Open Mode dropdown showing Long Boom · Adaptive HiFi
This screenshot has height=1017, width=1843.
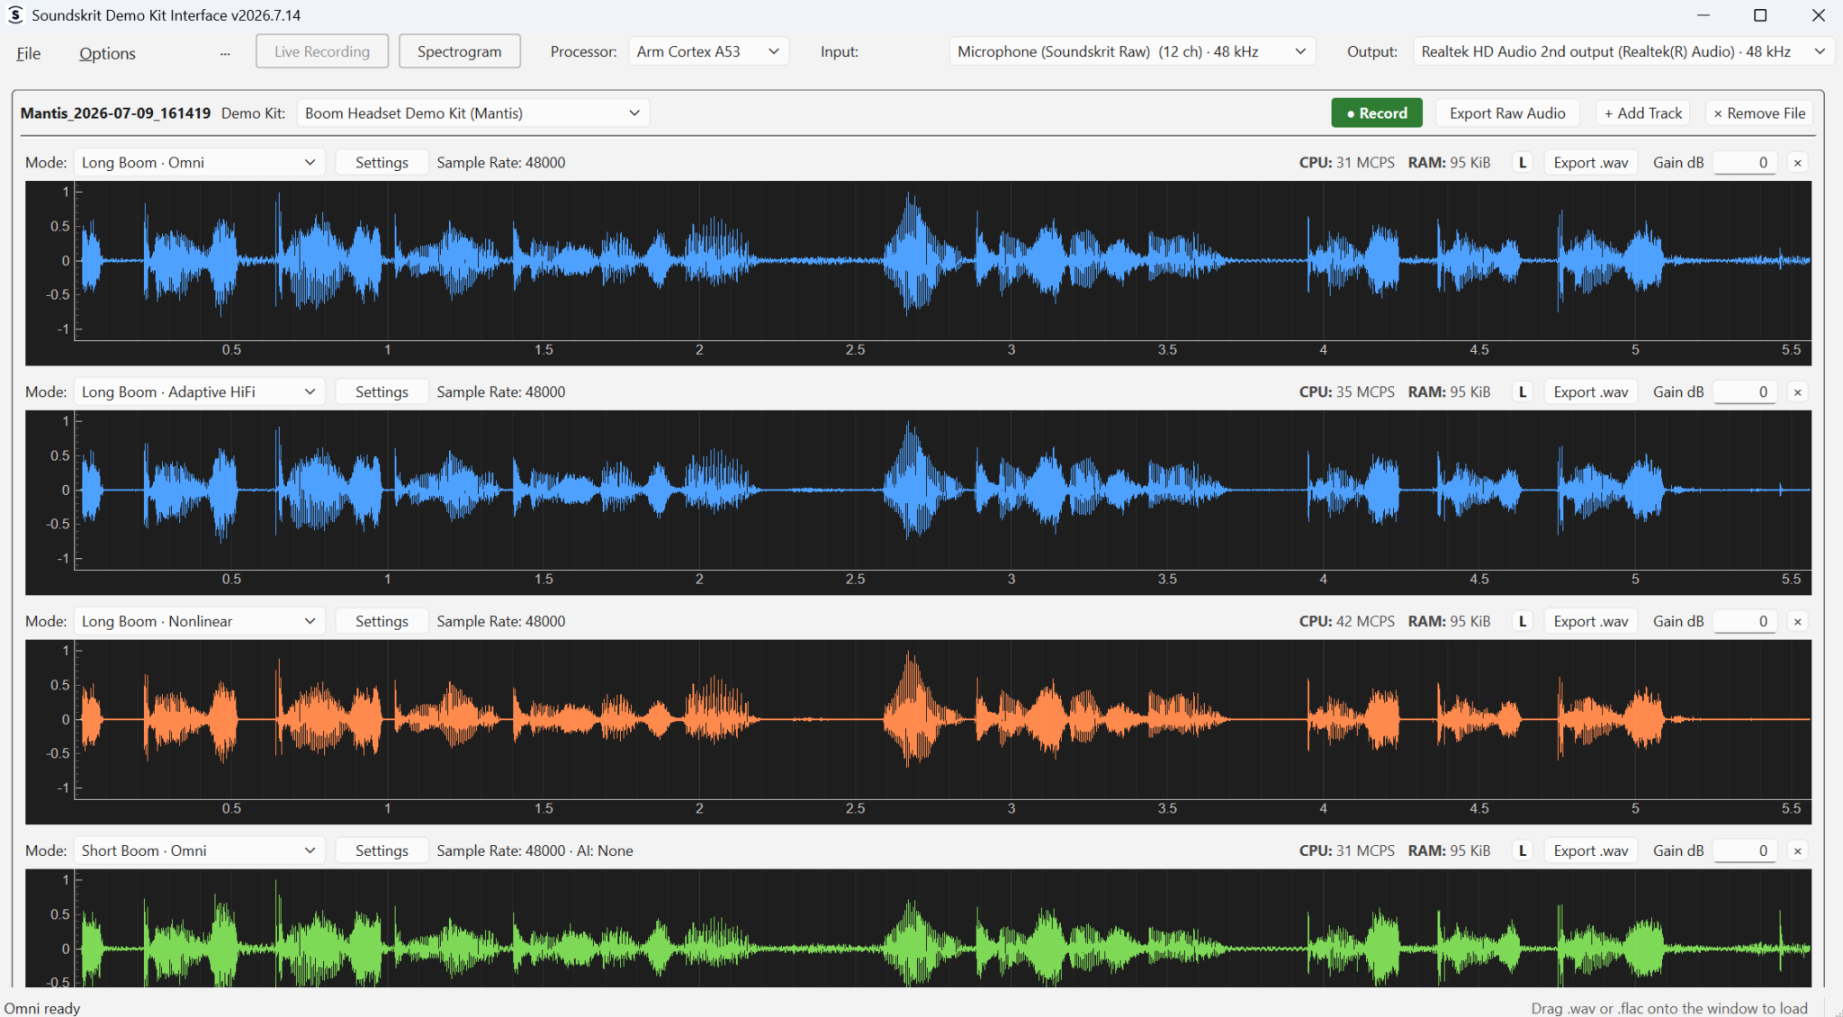click(x=198, y=392)
